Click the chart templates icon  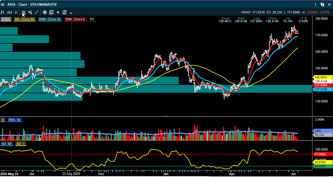point(51,13)
